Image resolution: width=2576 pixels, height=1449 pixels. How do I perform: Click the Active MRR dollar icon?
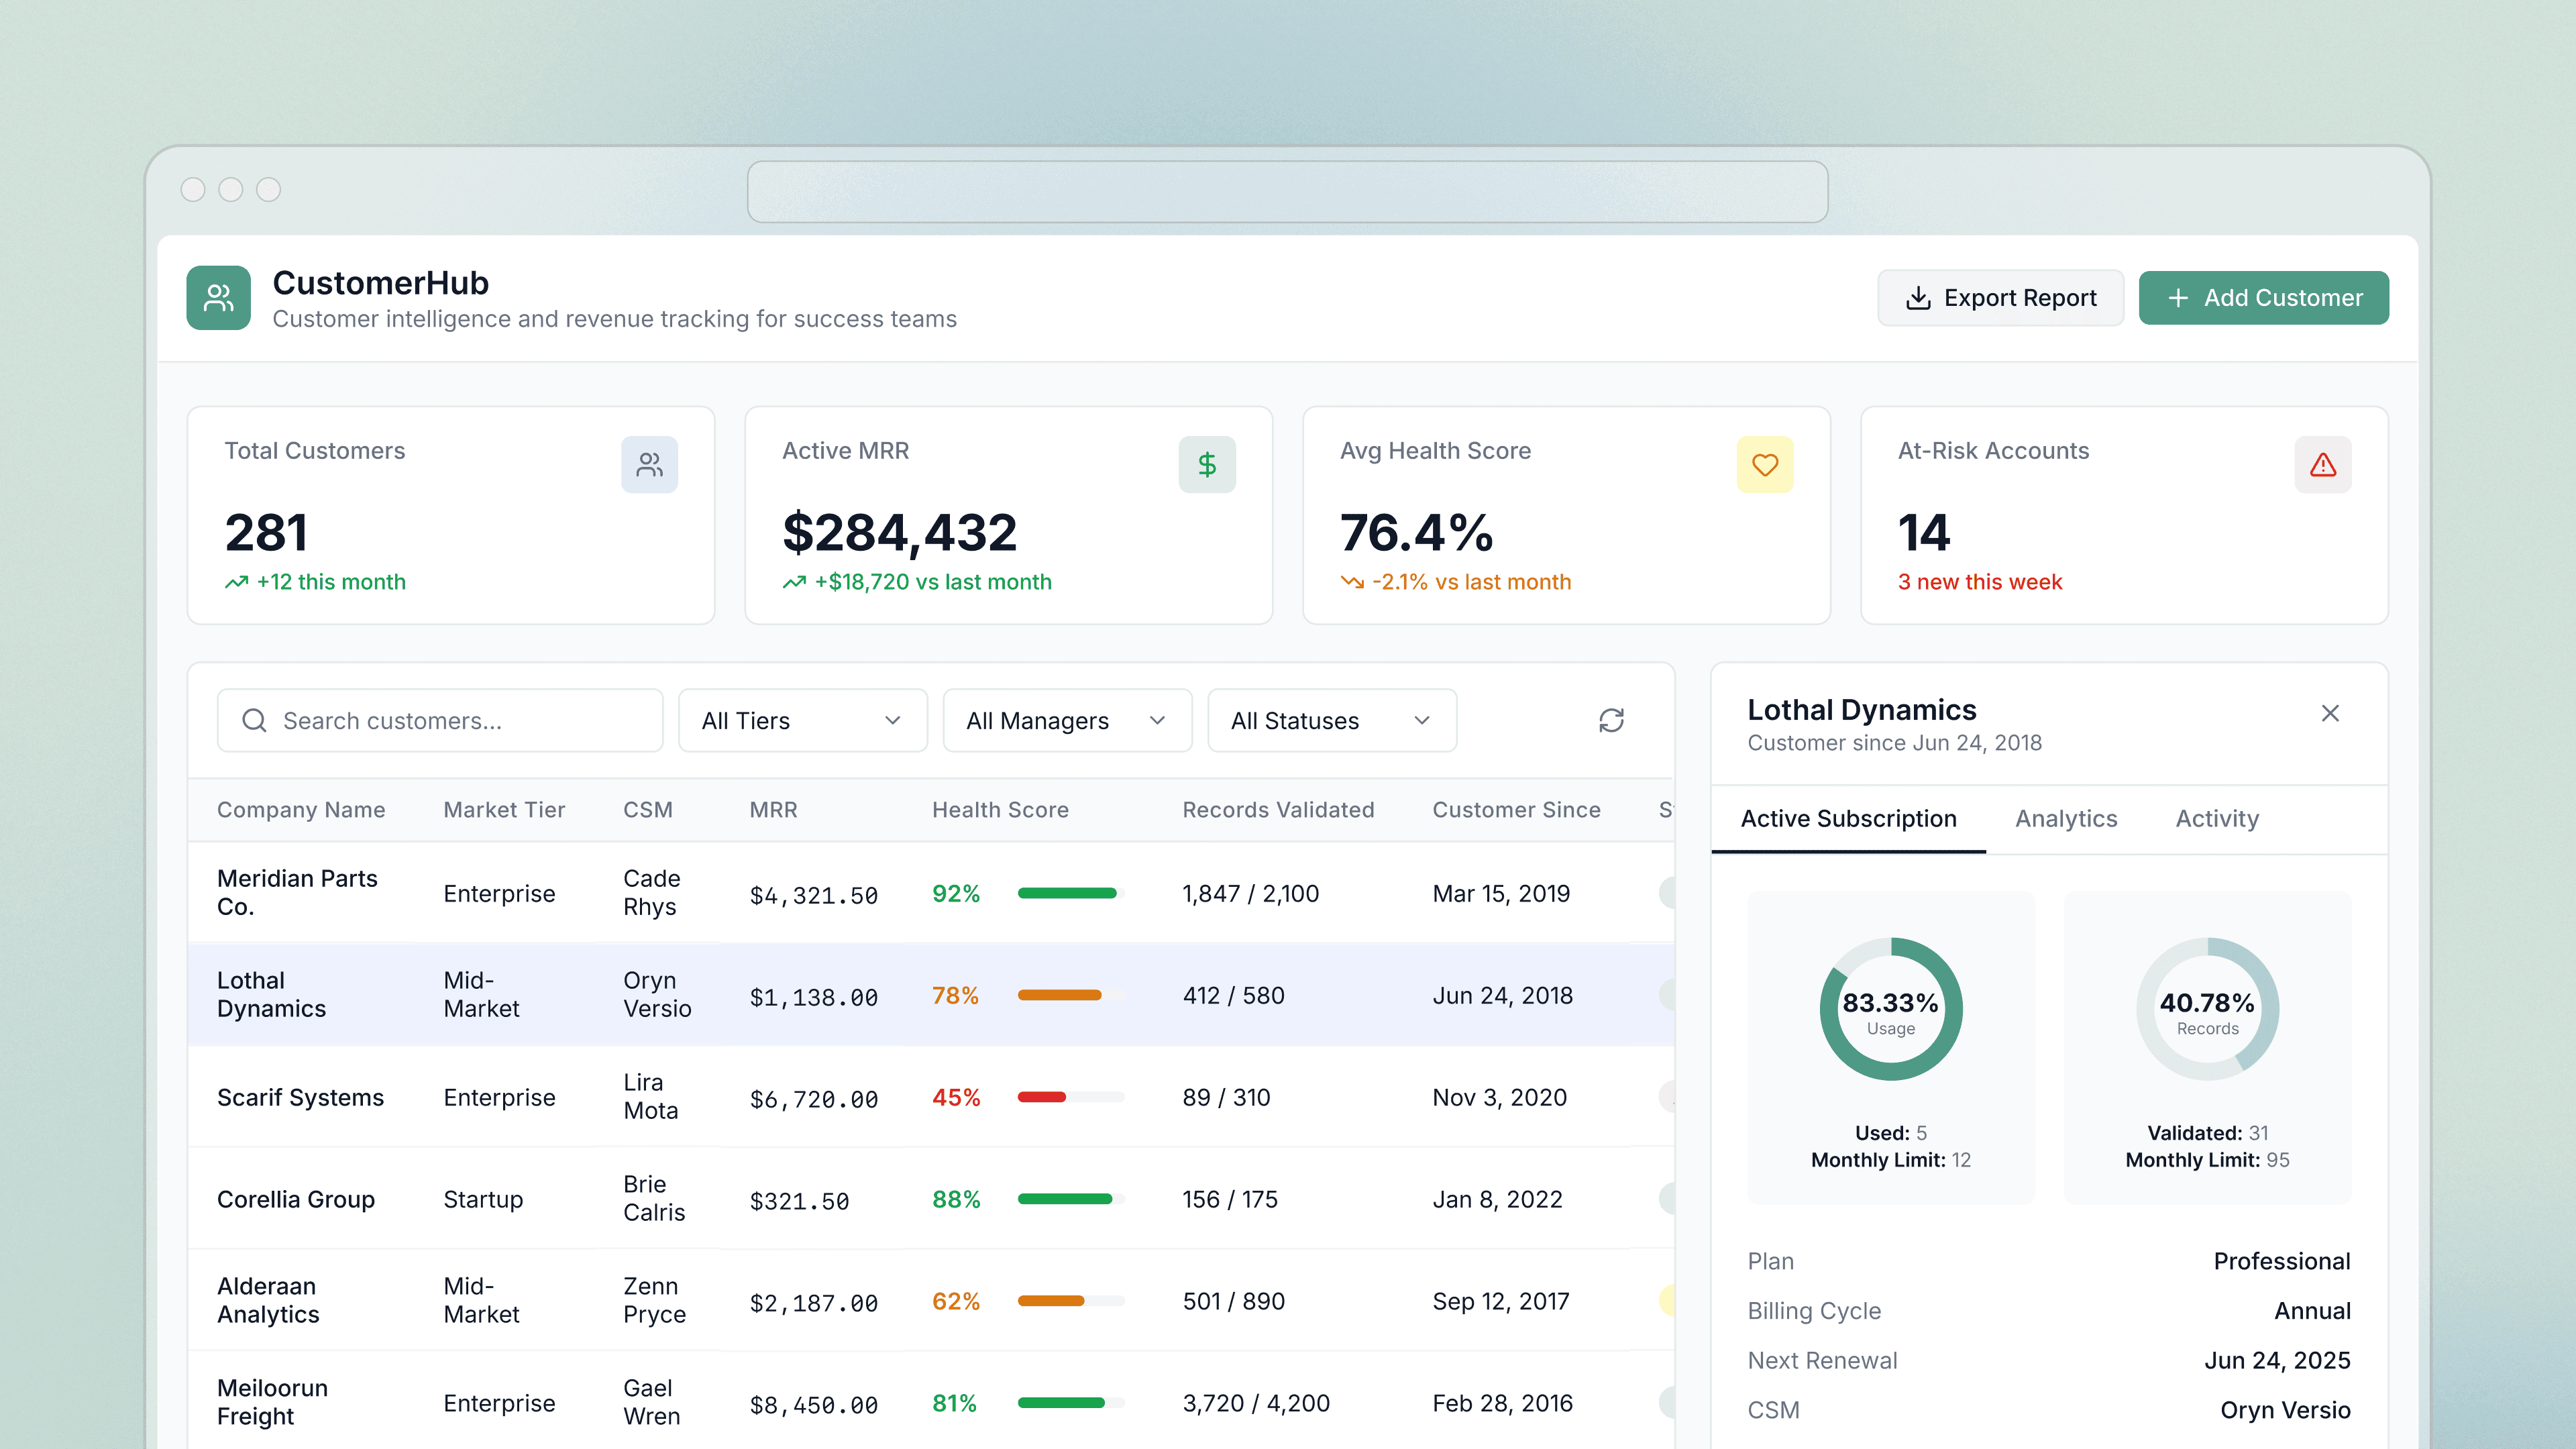coord(1207,464)
